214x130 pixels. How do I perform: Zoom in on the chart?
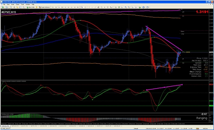126,7
